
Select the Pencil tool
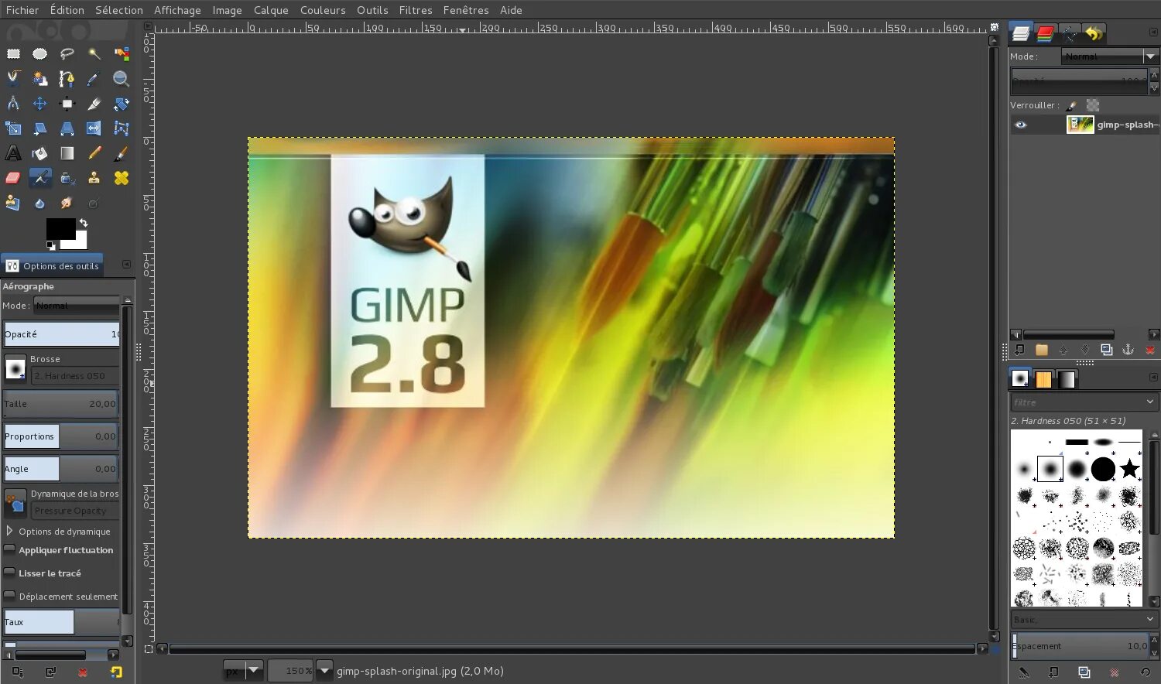pyautogui.click(x=94, y=153)
